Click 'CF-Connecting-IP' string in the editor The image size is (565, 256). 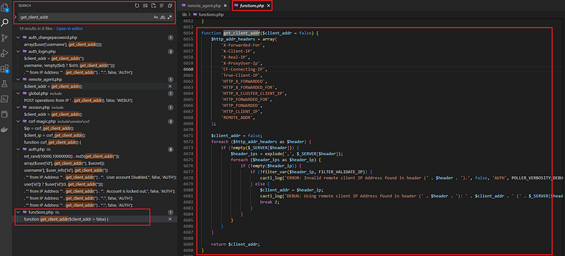coord(243,69)
